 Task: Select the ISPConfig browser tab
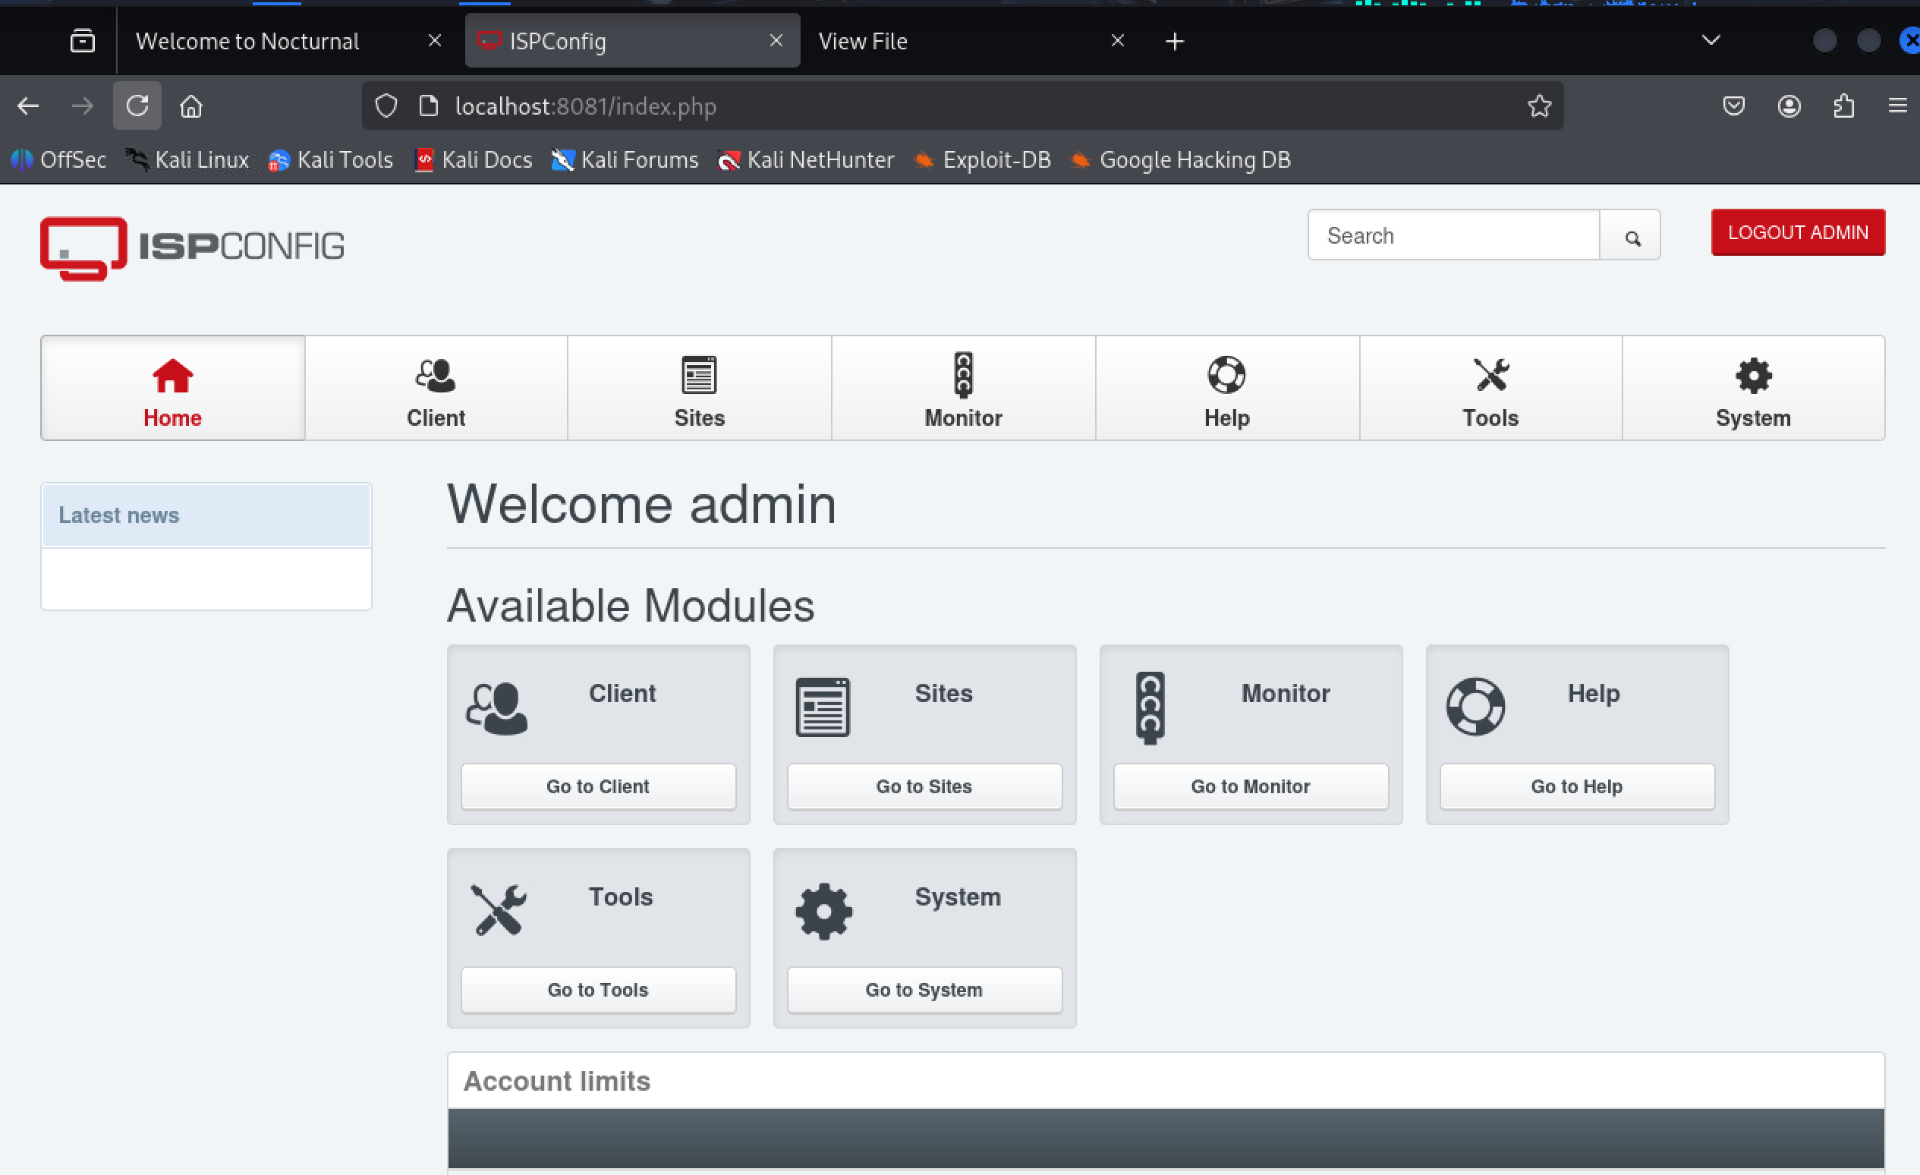[x=632, y=40]
